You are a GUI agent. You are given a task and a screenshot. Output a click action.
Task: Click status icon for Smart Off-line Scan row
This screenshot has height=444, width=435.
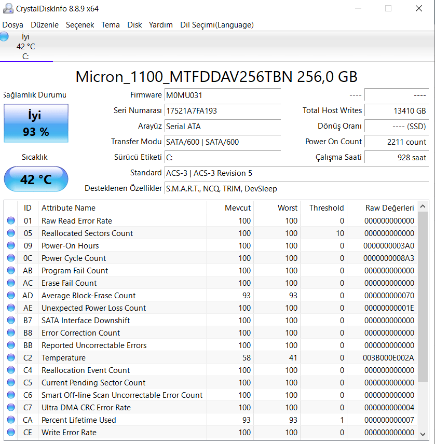tap(11, 395)
